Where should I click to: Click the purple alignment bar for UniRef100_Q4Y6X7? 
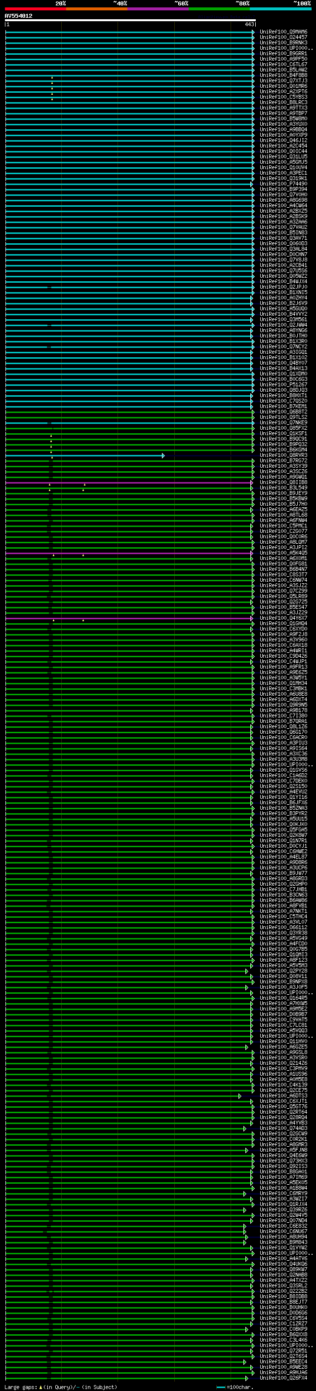[128, 618]
